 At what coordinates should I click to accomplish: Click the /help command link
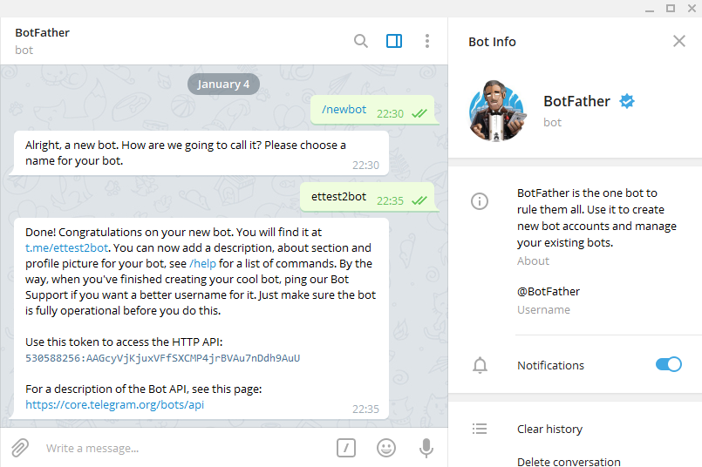pyautogui.click(x=202, y=264)
